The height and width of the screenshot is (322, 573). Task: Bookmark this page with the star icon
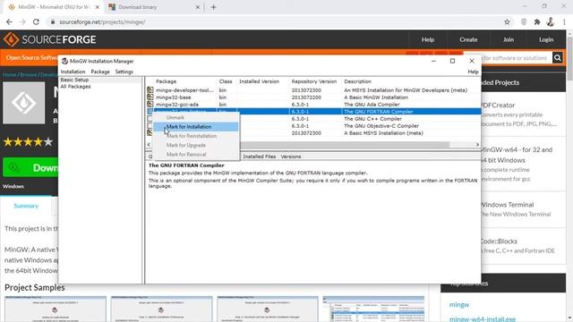coord(507,21)
